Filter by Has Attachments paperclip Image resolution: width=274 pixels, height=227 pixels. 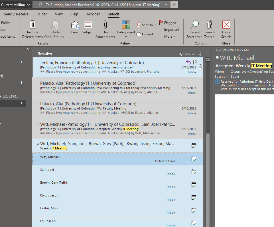(105, 25)
